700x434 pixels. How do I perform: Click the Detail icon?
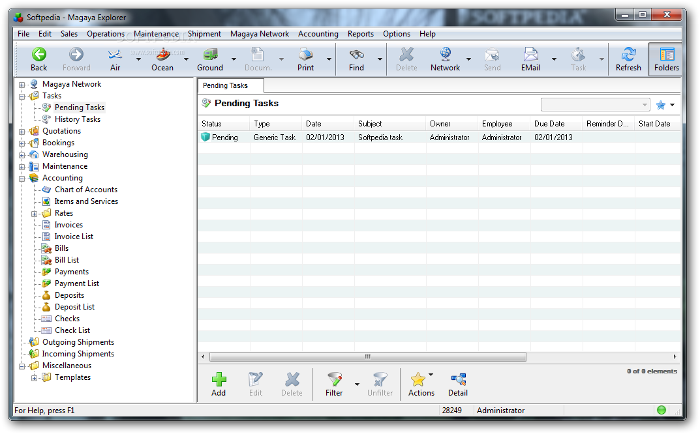point(458,379)
